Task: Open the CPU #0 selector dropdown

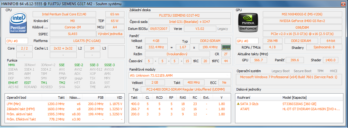Action: [17, 41]
